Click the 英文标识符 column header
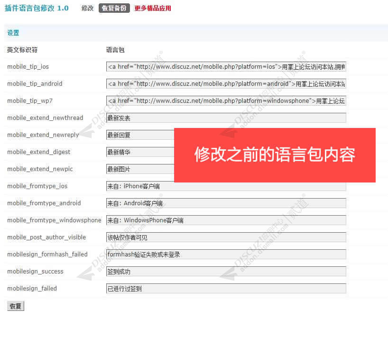The image size is (388, 337). [x=22, y=50]
